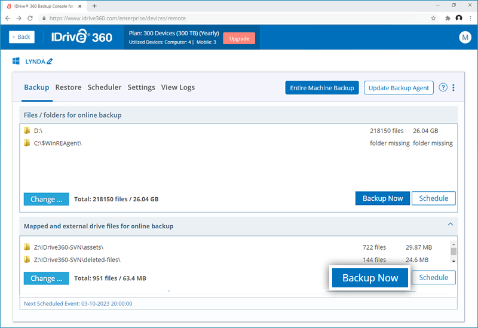Click the LYNDA computer name
This screenshot has height=328, width=478.
tap(35, 62)
